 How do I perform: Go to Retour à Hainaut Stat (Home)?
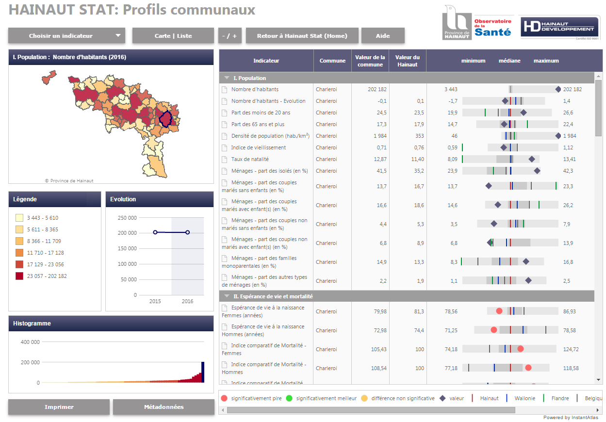pyautogui.click(x=302, y=35)
